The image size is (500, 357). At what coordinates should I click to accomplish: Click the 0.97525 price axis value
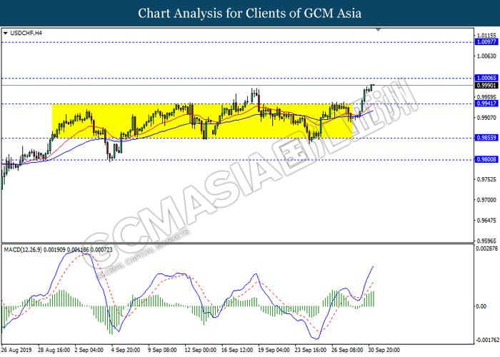point(486,179)
